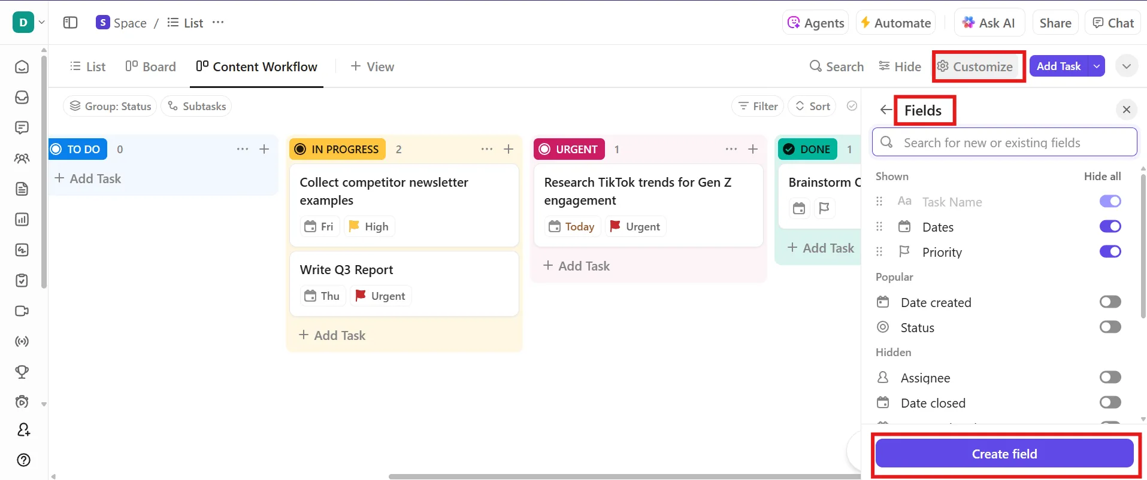Open the Inbox icon in the left sidebar
Screen dimensions: 1147x480
[22, 97]
